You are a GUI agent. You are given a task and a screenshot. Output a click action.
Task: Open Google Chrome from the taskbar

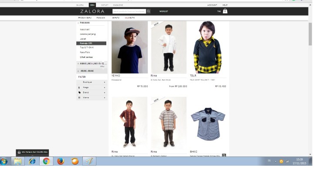46,161
